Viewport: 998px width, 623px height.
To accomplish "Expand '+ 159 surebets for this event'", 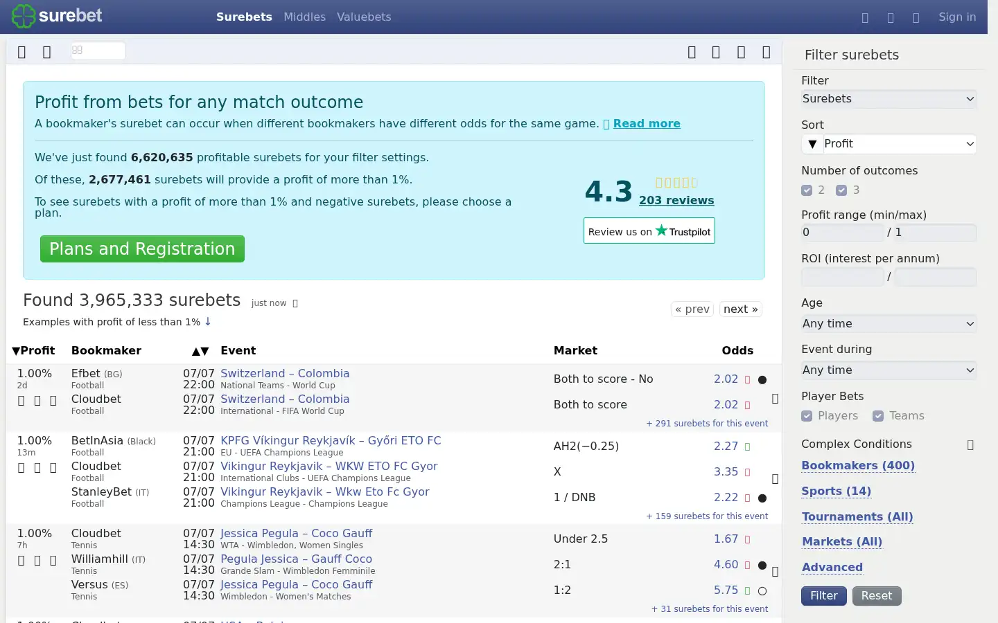I will click(x=707, y=516).
